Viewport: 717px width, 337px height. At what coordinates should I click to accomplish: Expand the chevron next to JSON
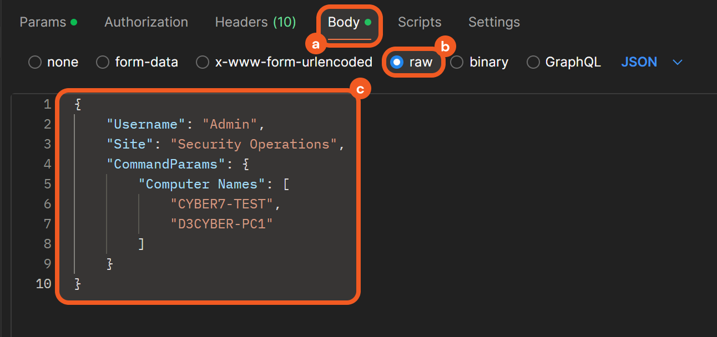click(x=677, y=62)
